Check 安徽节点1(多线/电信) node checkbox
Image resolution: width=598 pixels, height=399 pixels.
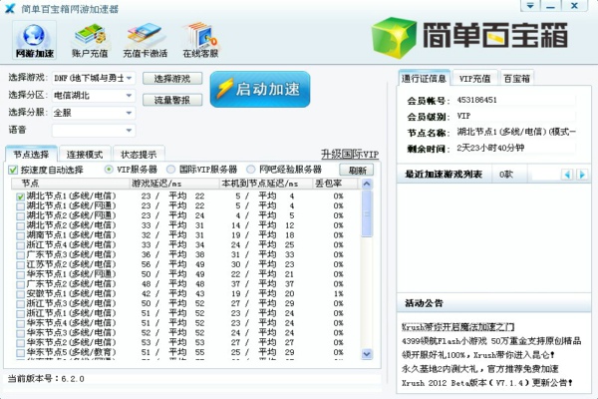[x=20, y=294]
